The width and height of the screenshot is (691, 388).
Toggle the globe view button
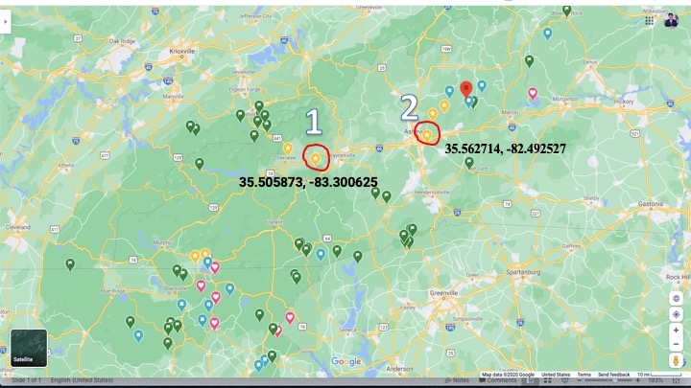click(x=677, y=298)
